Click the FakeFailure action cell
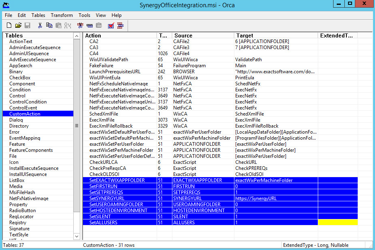Screen dimensions: 375x250 120,66
